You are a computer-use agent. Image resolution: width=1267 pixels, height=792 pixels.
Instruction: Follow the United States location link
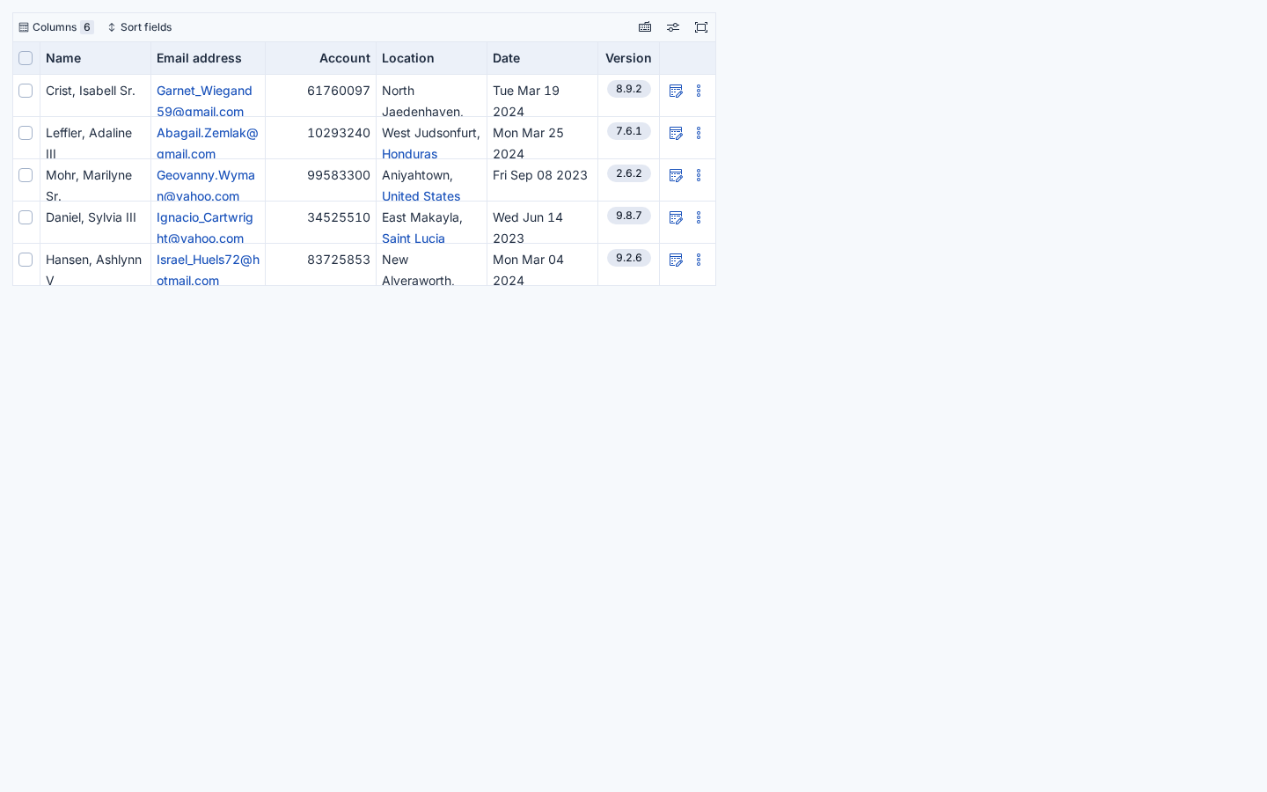(421, 196)
